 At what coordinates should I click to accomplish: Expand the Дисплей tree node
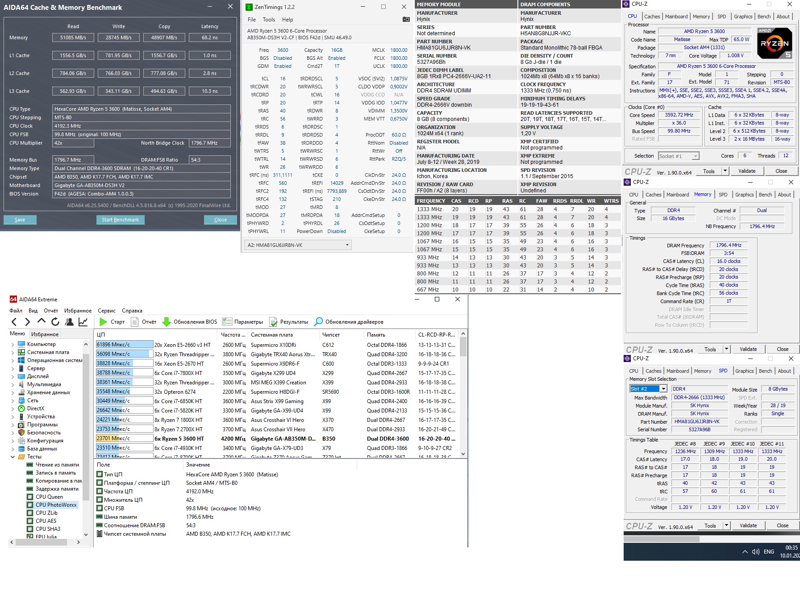pos(12,376)
